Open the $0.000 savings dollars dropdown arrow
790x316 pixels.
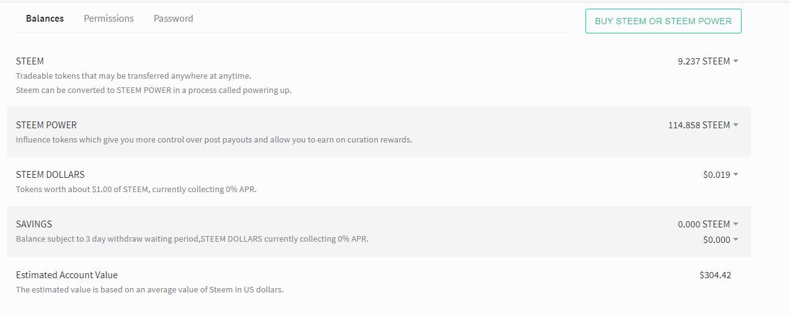pyautogui.click(x=735, y=240)
